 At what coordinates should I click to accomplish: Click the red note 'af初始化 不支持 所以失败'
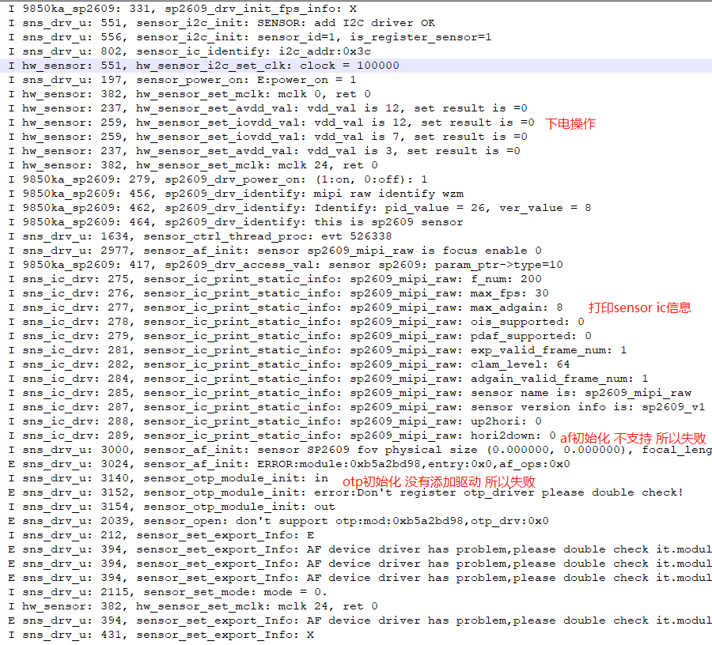(633, 438)
